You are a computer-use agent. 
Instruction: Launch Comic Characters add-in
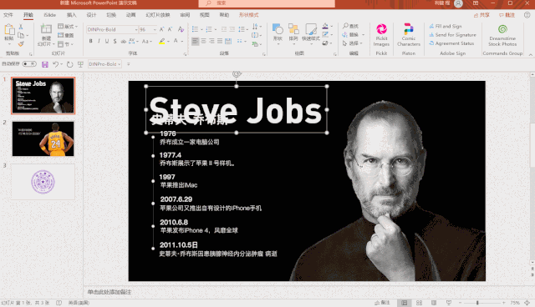click(x=409, y=35)
